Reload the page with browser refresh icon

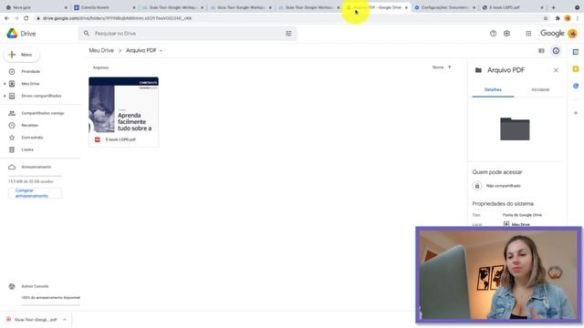point(26,18)
